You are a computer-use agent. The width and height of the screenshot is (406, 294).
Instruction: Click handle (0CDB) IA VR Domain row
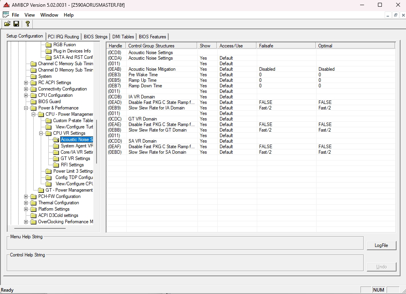250,97
